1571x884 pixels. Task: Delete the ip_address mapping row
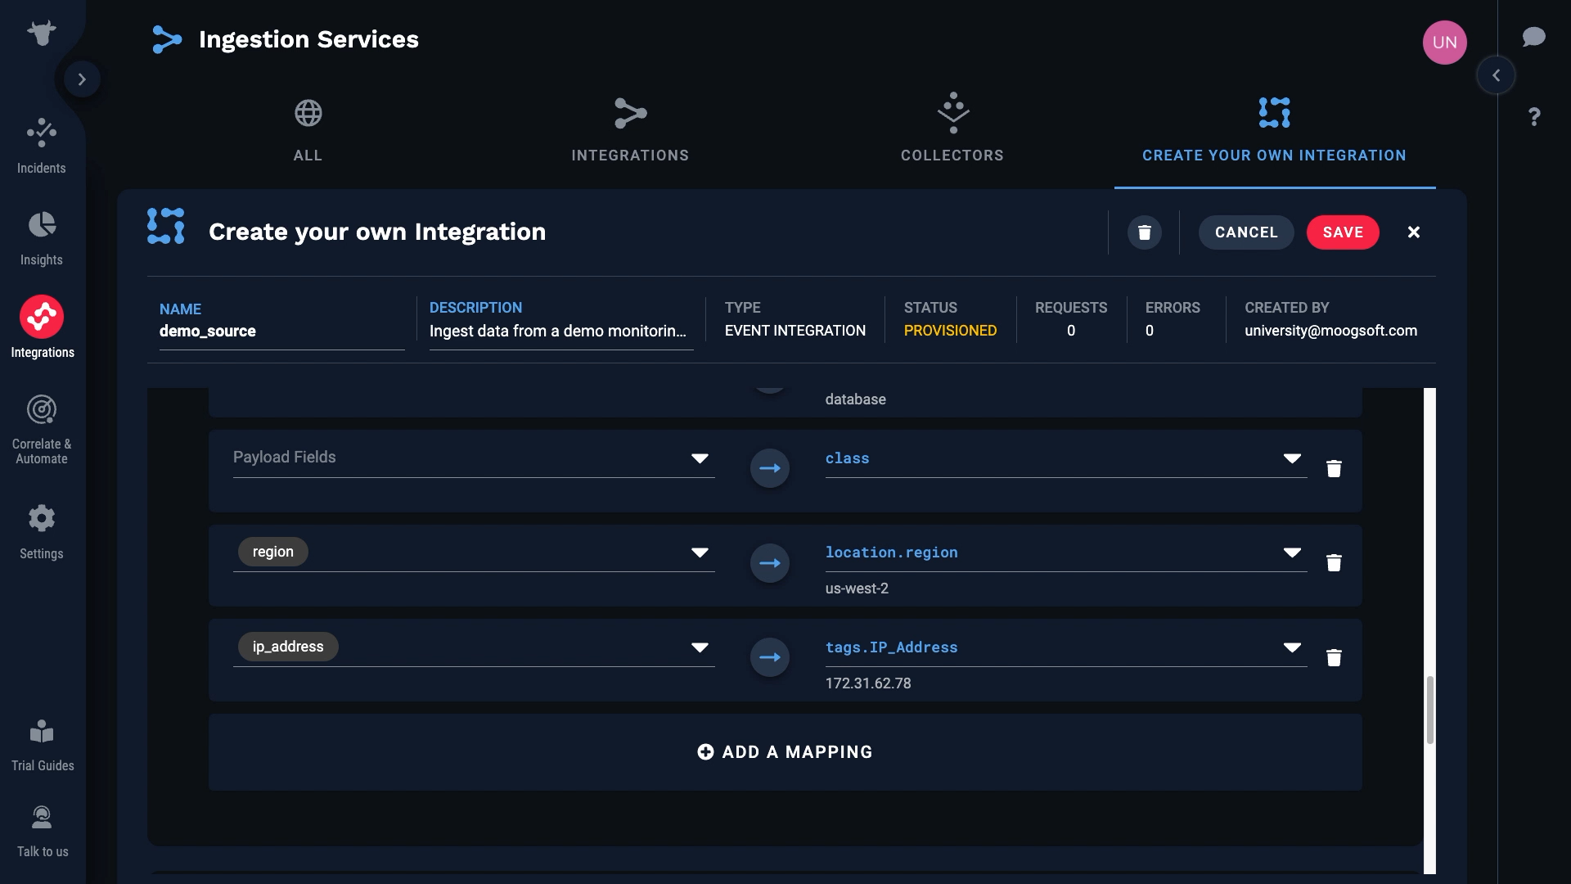pos(1334,657)
